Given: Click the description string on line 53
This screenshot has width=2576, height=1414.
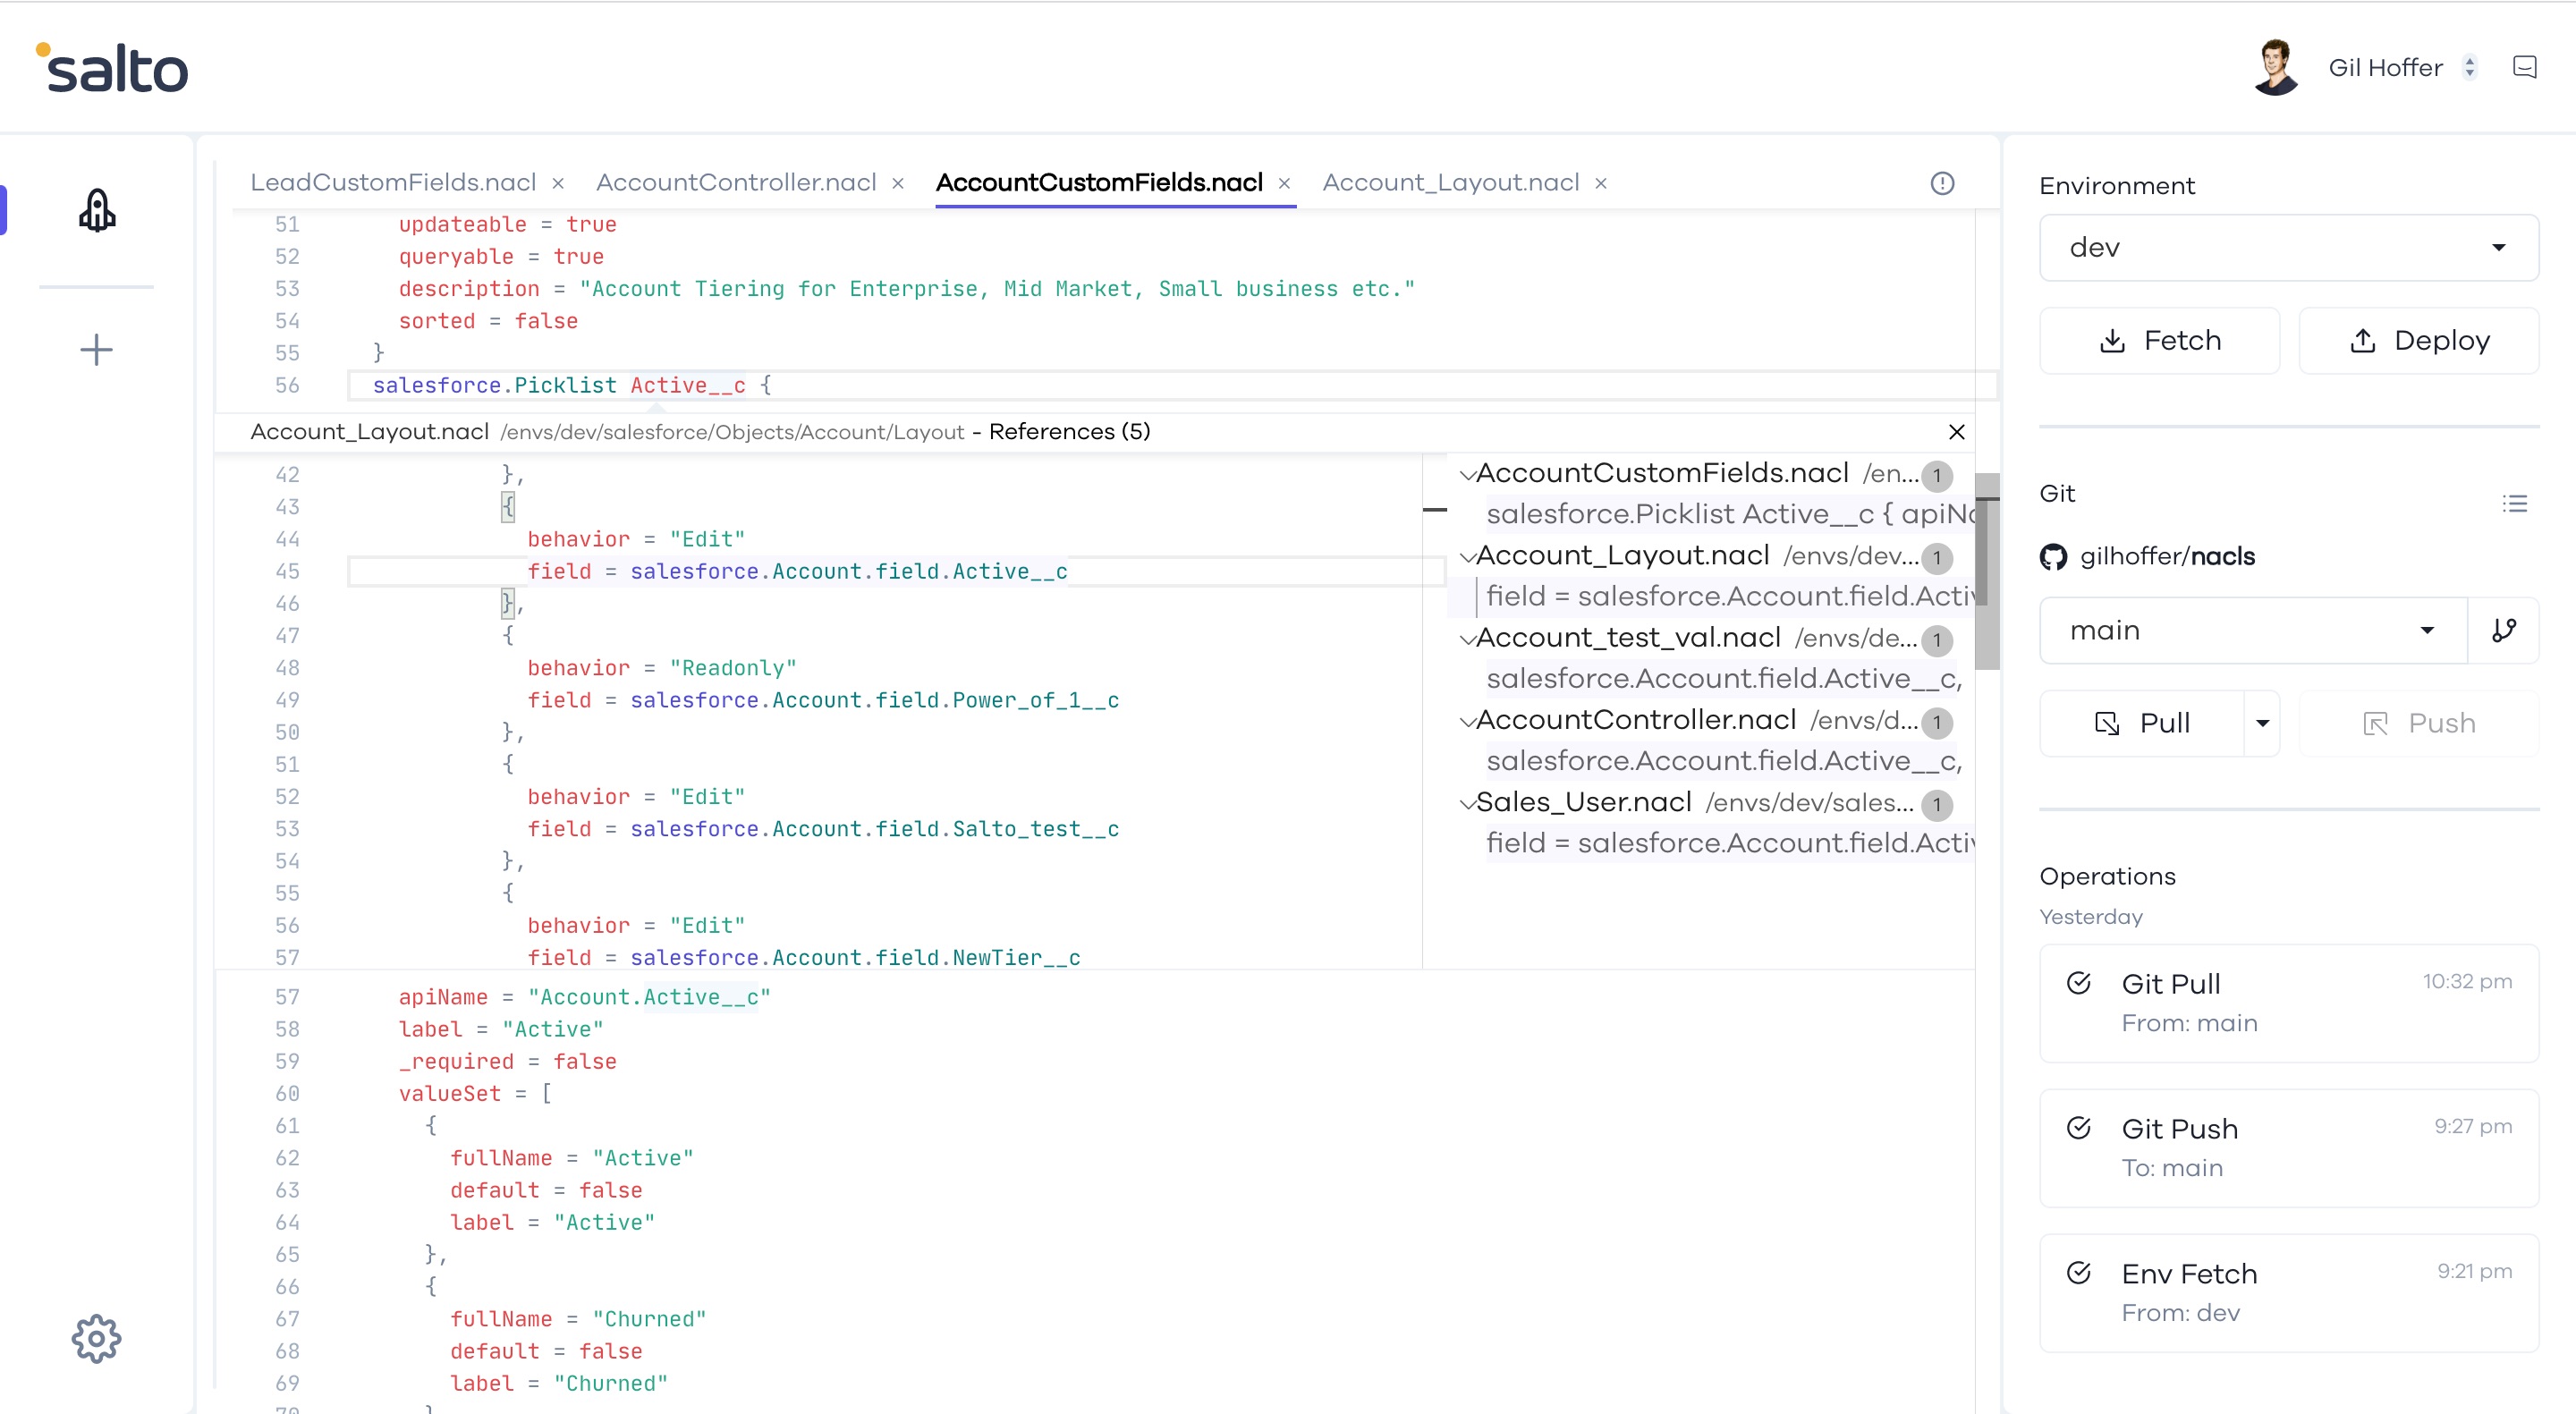Looking at the screenshot, I should (x=996, y=289).
